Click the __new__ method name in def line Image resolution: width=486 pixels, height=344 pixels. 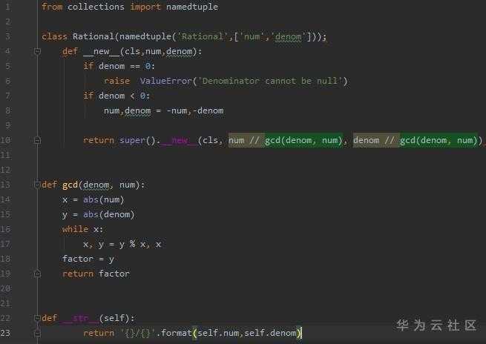(102, 51)
